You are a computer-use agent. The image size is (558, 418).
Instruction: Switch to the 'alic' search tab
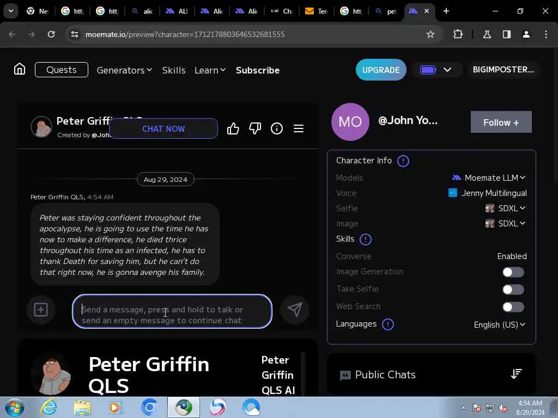[x=142, y=11]
